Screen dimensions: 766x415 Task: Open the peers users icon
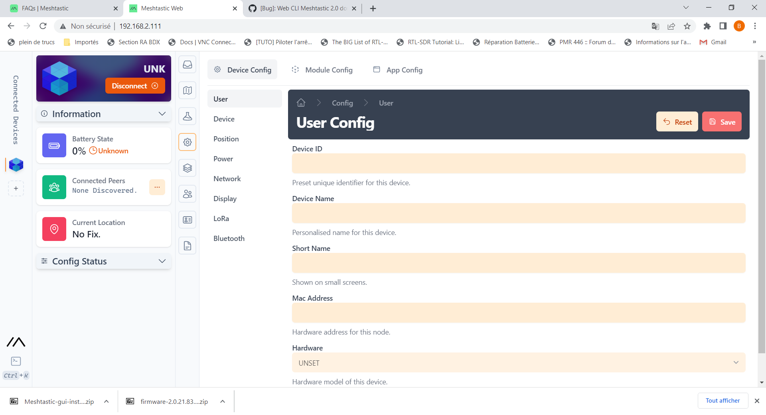tap(188, 194)
